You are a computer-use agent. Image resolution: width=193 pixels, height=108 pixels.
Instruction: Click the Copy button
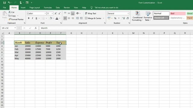click(12, 16)
